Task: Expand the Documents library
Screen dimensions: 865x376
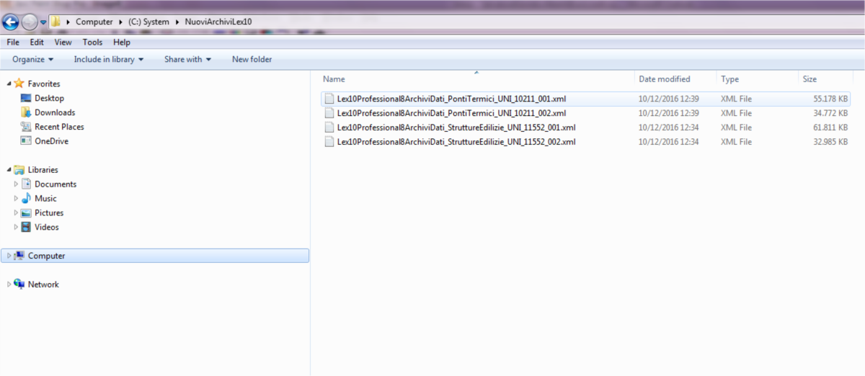Action: point(17,184)
